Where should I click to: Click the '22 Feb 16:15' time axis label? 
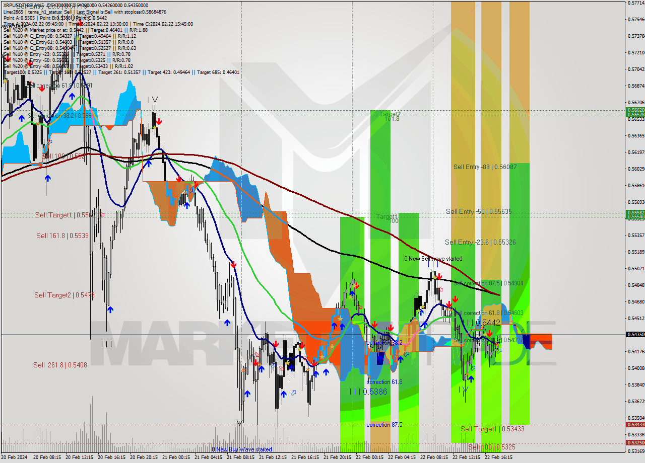498,458
